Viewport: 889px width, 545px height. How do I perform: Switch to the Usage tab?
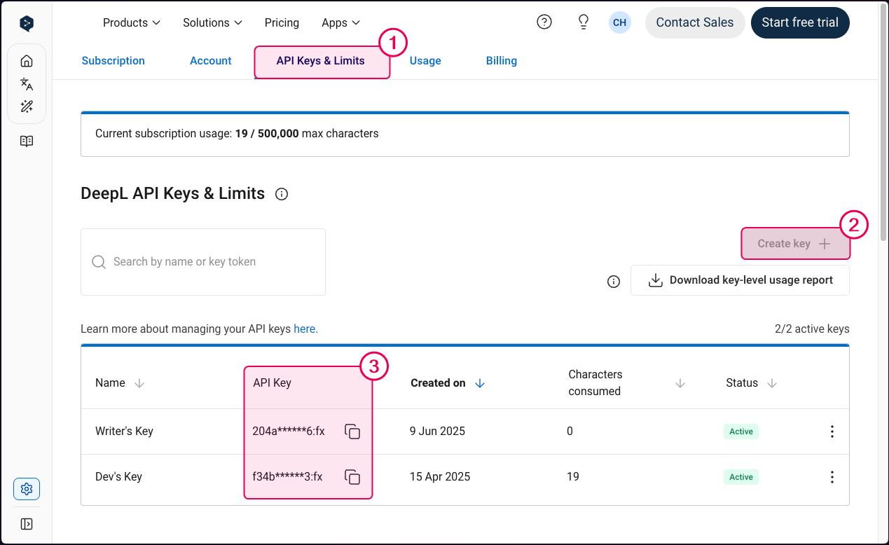click(425, 60)
